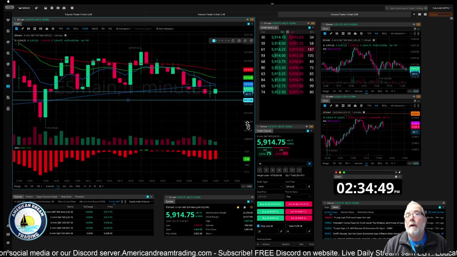
Task: Click the Limit Price input field
Action: (296, 187)
